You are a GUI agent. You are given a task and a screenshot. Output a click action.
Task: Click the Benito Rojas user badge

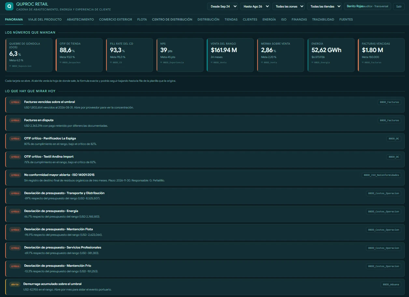(367, 7)
